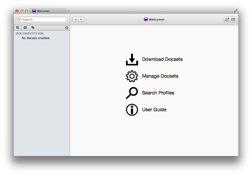Image resolution: width=252 pixels, height=175 pixels.
Task: Zoom the window with green button
Action: tap(27, 11)
